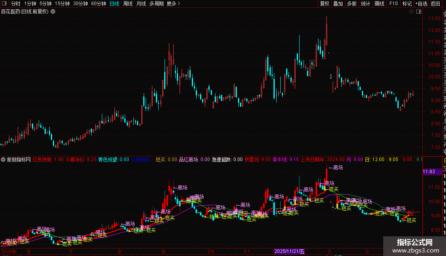The height and width of the screenshot is (256, 446).
Task: Click the diamond icon above the price axis
Action: tap(411, 12)
